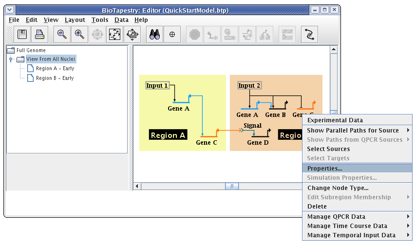This screenshot has width=416, height=248.
Task: Click the Zoom Out magnifier icon
Action: (x=62, y=34)
